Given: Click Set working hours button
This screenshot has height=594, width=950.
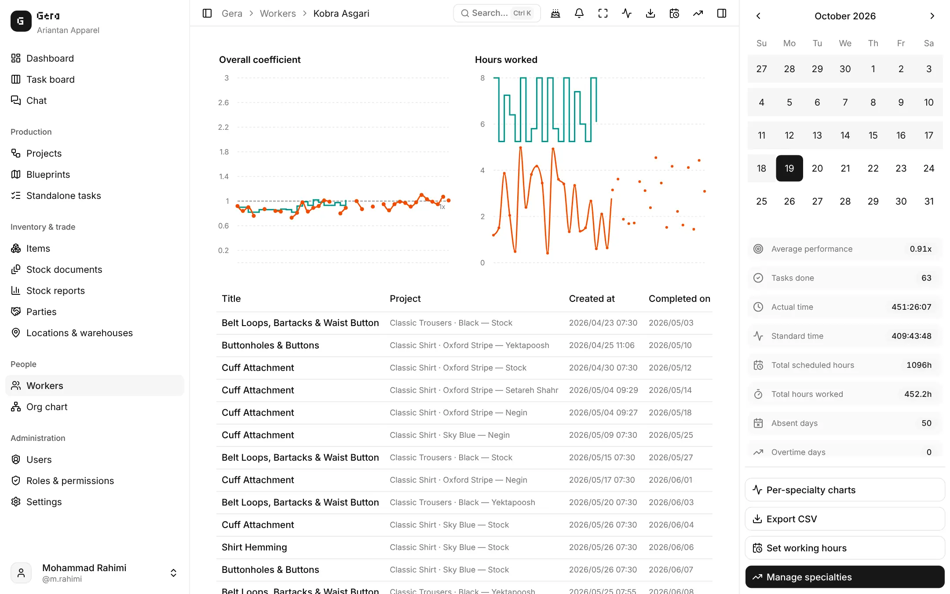Looking at the screenshot, I should point(844,548).
